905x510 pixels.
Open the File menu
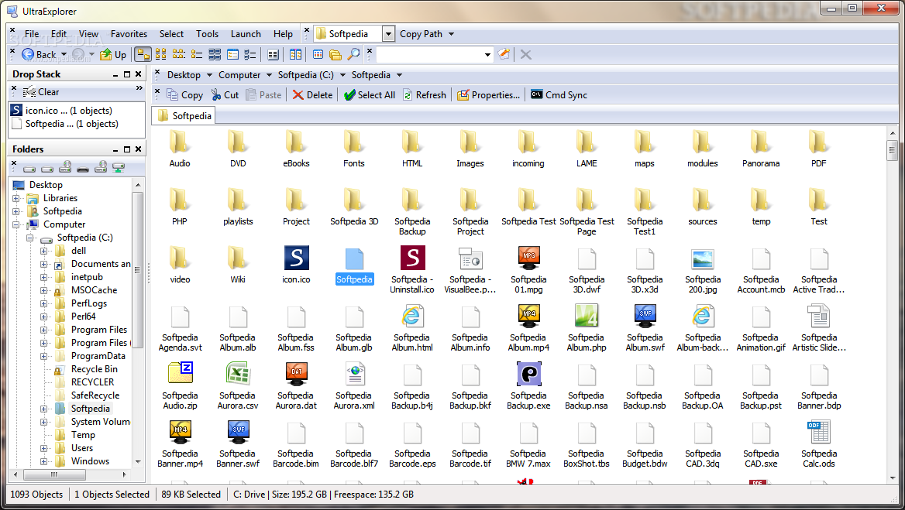(32, 34)
